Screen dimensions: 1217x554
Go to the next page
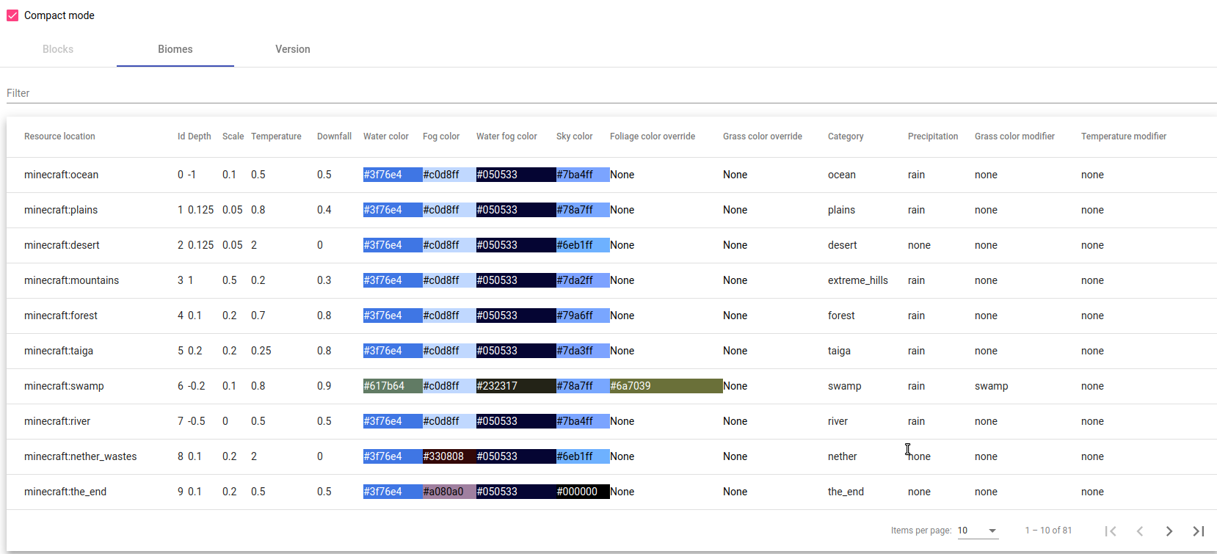coord(1169,531)
